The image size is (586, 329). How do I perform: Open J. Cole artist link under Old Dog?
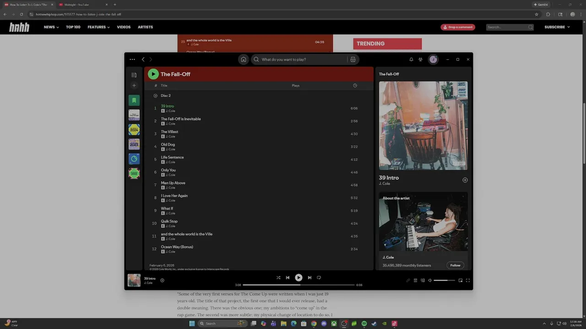(170, 149)
